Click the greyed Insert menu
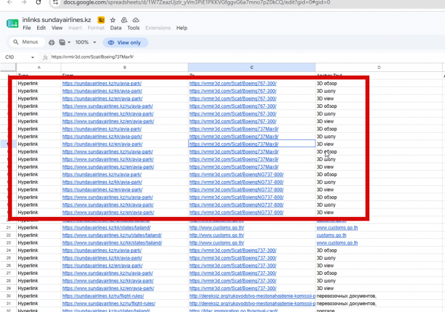This screenshot has height=312, width=445. point(75,28)
